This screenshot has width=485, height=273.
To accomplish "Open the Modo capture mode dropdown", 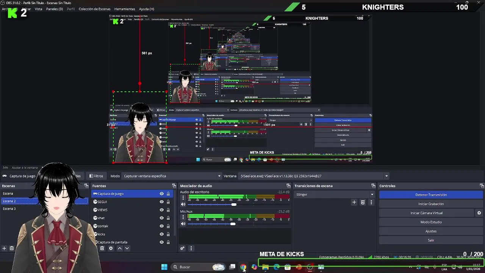I will pos(172,176).
